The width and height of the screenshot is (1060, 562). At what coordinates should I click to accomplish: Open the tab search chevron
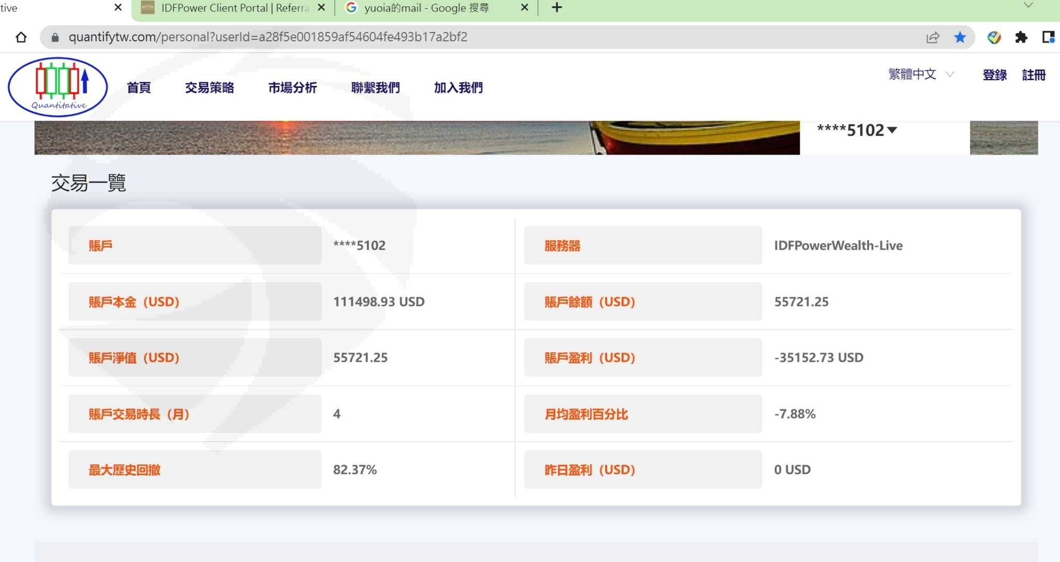[1028, 6]
